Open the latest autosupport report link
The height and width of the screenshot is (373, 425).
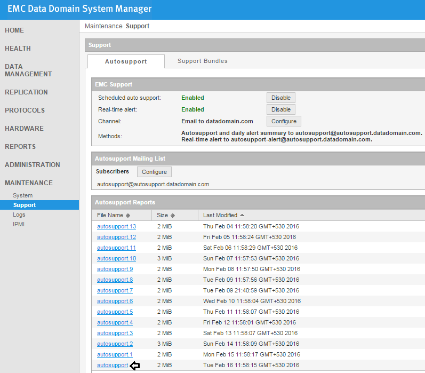pyautogui.click(x=113, y=365)
